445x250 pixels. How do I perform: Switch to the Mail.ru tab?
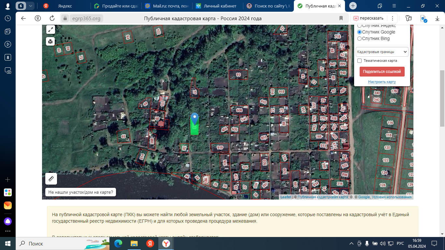(x=167, y=6)
